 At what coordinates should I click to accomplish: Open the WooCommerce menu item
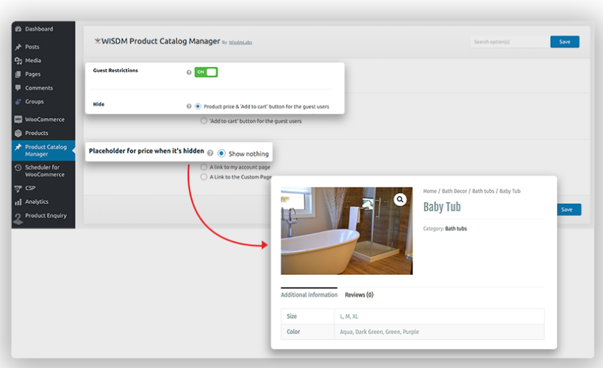(x=43, y=119)
